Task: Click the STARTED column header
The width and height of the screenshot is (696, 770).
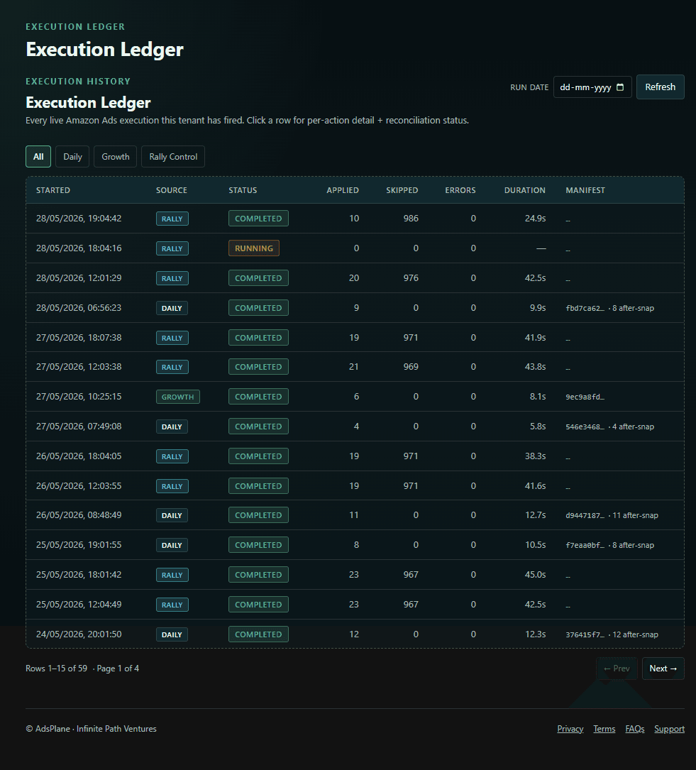Action: click(53, 190)
